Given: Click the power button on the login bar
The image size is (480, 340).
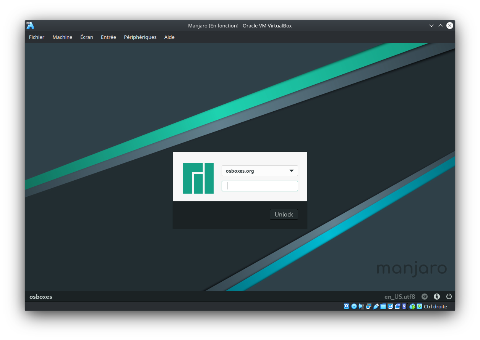Looking at the screenshot, I should coord(449,297).
